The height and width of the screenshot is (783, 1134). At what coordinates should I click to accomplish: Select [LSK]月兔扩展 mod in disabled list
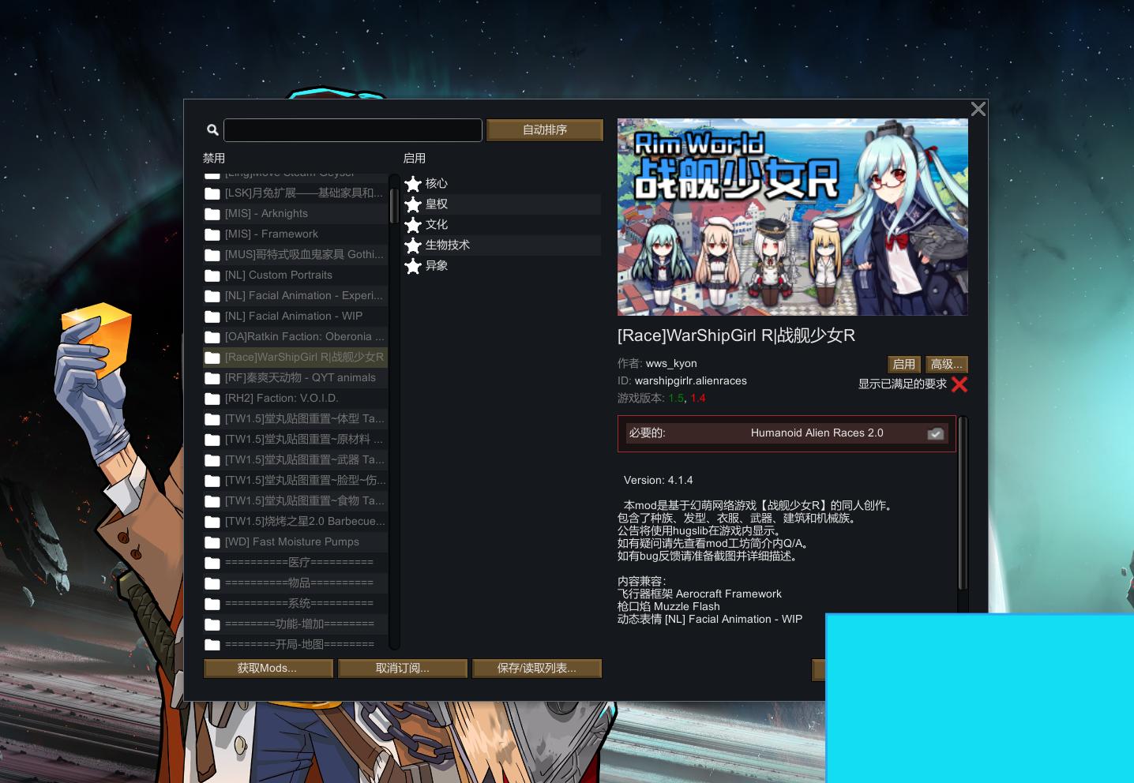click(295, 193)
